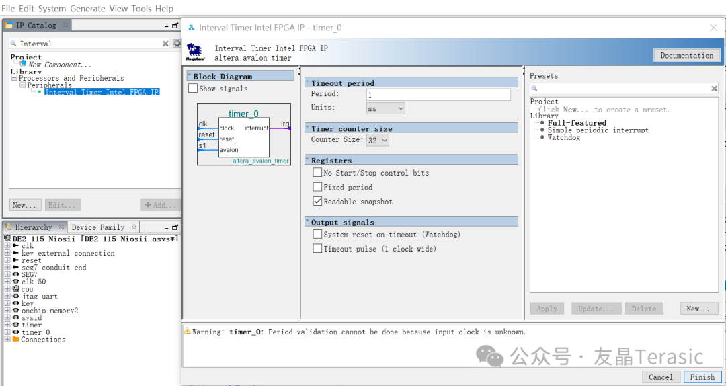
Task: Click the Presets search field
Action: [624, 89]
